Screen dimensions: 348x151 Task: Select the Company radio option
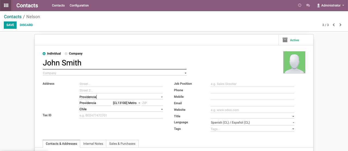point(73,54)
